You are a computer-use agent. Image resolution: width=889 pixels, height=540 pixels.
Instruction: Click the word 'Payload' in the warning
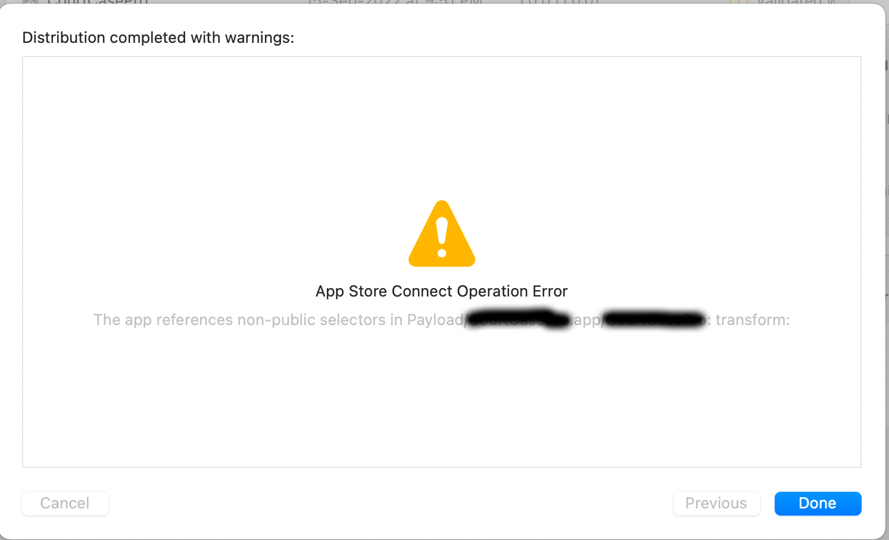click(x=435, y=320)
